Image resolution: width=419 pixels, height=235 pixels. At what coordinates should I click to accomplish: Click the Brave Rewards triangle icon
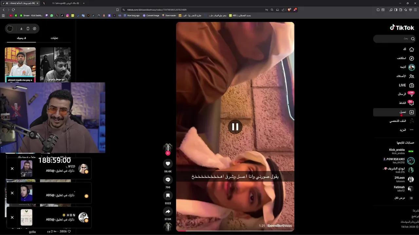pyautogui.click(x=295, y=10)
